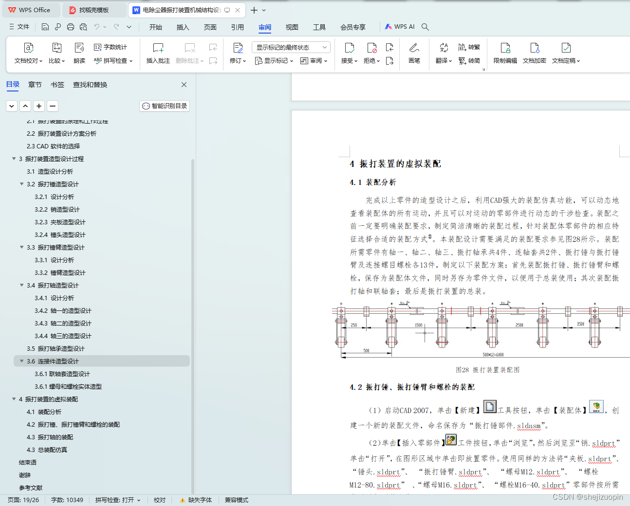The width and height of the screenshot is (630, 506).
Task: Switch to the 书签 navigation tab
Action: pyautogui.click(x=57, y=85)
